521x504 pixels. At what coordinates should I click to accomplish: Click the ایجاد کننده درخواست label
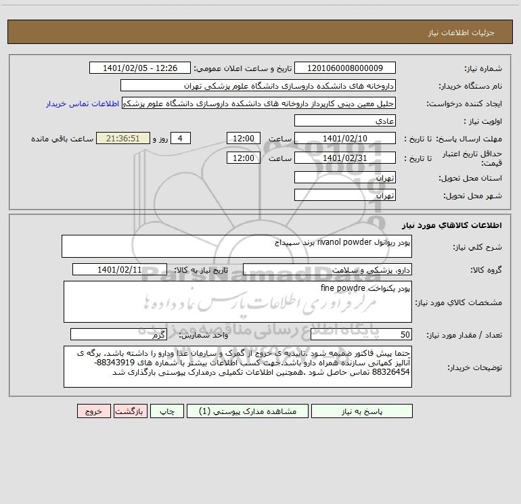point(464,104)
